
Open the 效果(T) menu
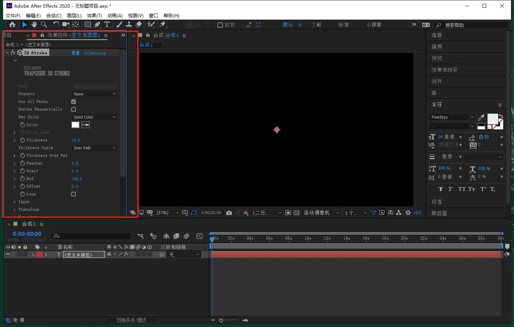pos(94,15)
